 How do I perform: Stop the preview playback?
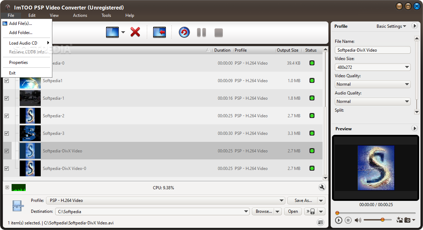[348, 220]
